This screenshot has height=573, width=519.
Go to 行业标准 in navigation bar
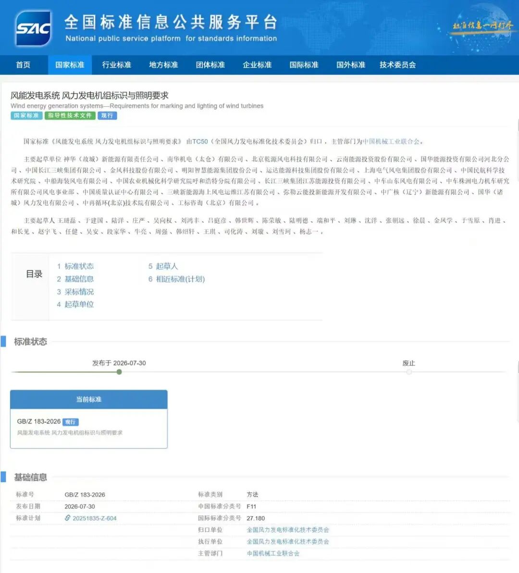coord(116,65)
